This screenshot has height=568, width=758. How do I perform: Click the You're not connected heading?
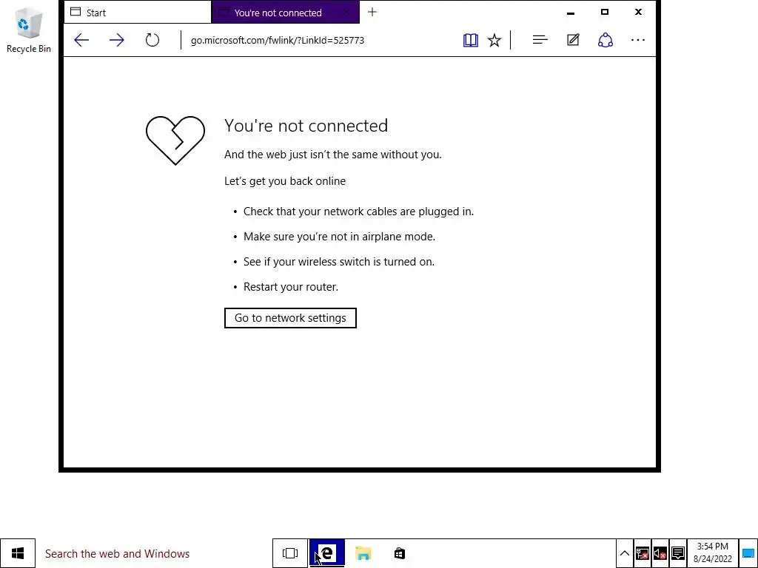pyautogui.click(x=306, y=126)
